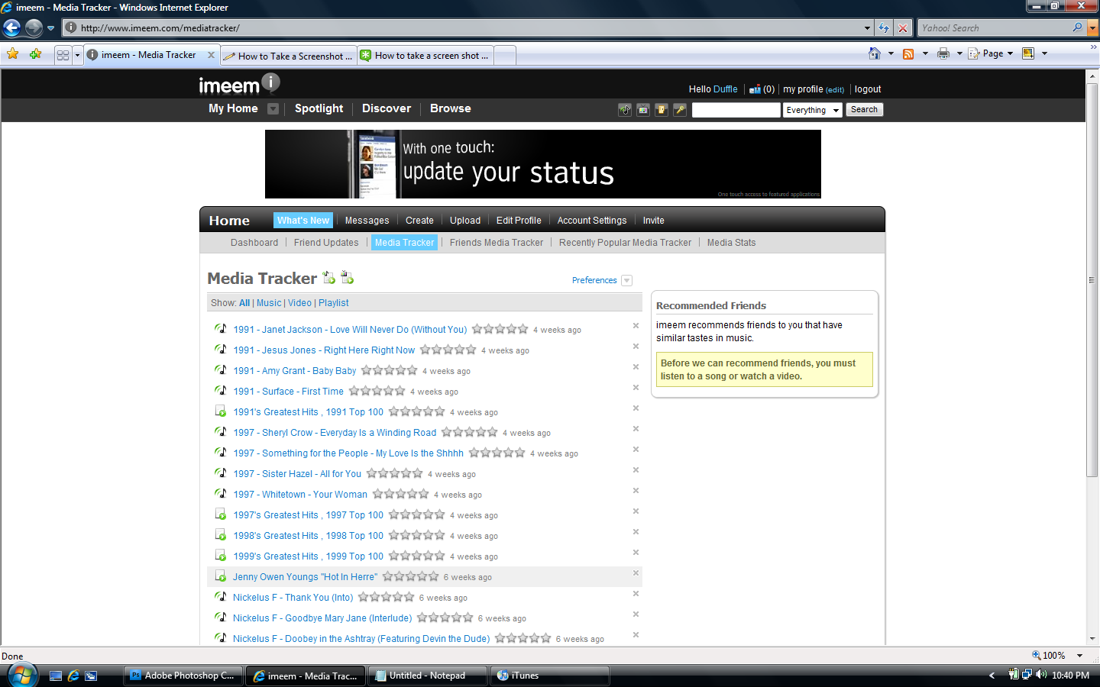Click the volume speaker icon in system tray
This screenshot has height=687, width=1100.
tap(1041, 675)
